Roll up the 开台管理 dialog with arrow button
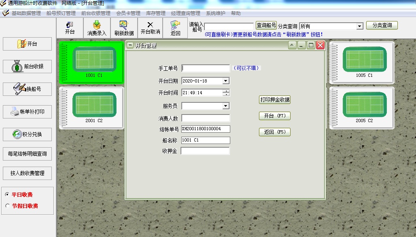The height and width of the screenshot is (237, 416). pyautogui.click(x=292, y=45)
